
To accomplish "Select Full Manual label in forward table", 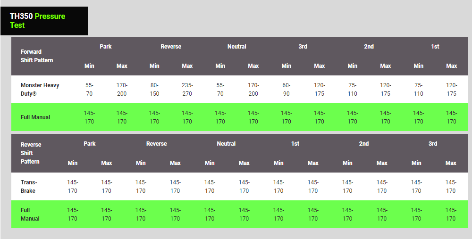I will (x=35, y=117).
